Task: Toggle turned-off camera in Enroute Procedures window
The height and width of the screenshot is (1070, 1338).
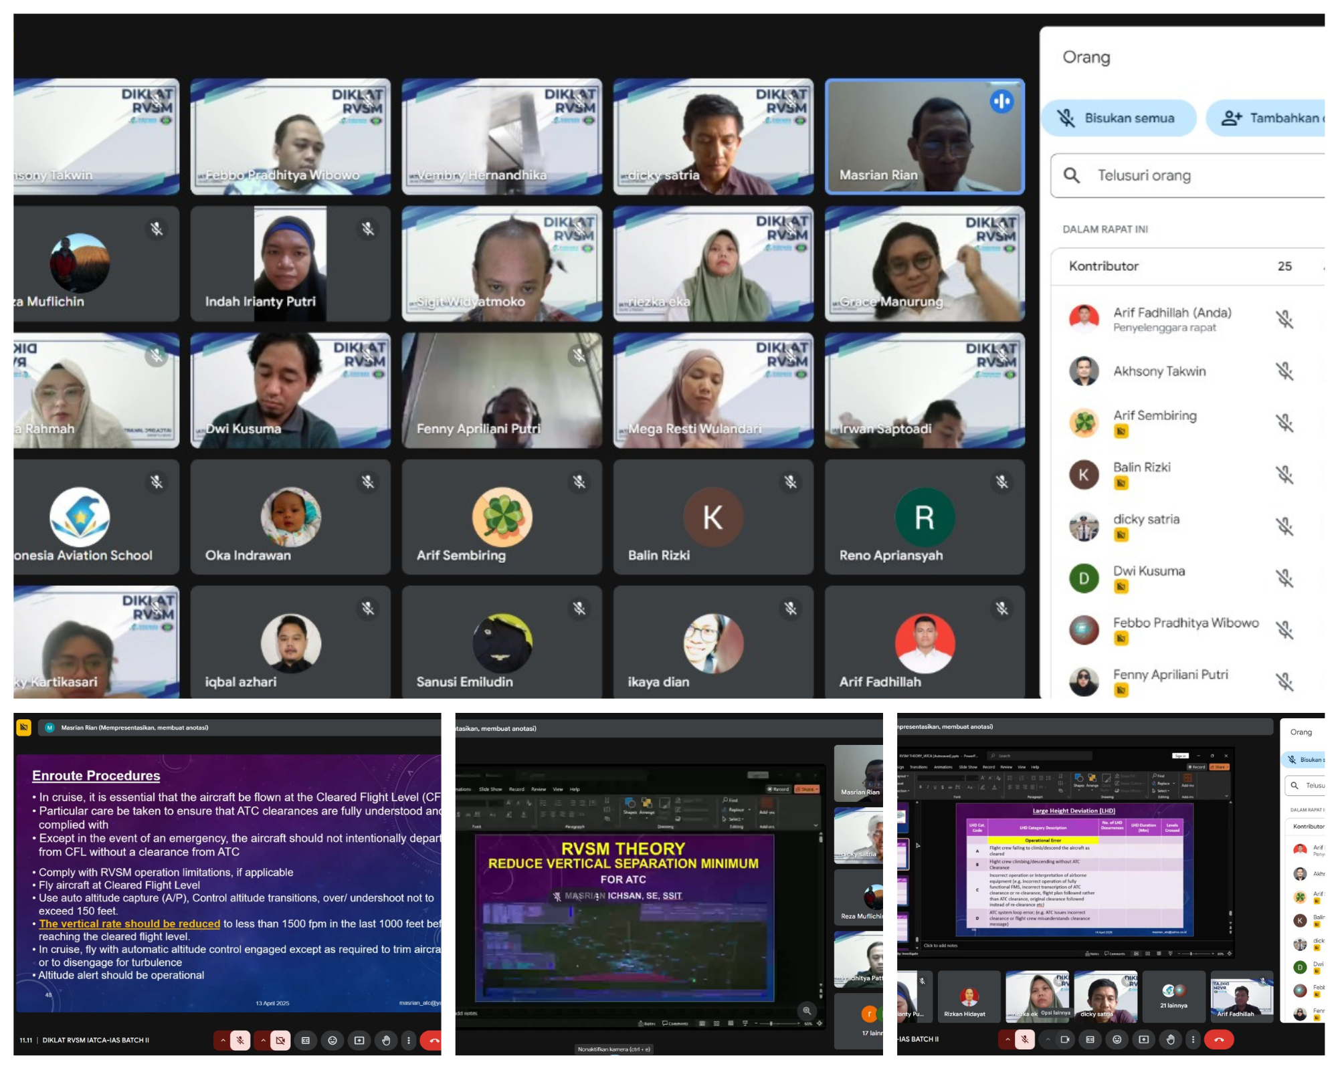Action: click(280, 1040)
